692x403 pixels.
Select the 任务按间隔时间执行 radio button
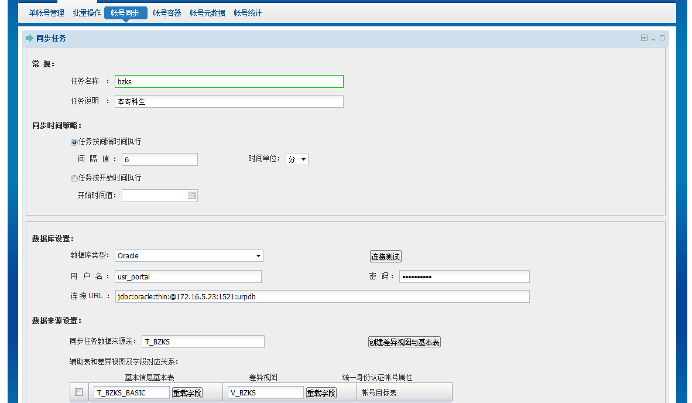tap(74, 142)
